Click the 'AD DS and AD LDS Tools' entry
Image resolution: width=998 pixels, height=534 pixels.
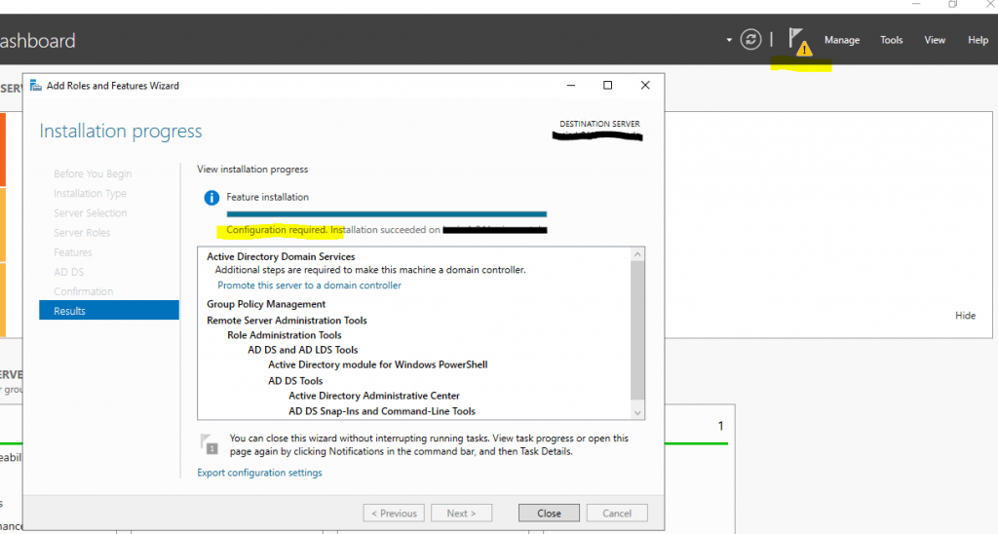click(302, 350)
